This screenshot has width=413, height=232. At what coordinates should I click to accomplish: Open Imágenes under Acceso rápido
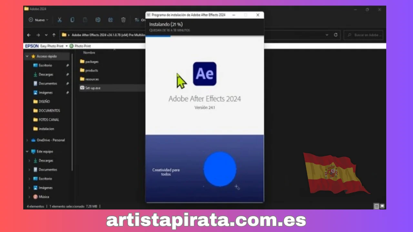tap(45, 92)
